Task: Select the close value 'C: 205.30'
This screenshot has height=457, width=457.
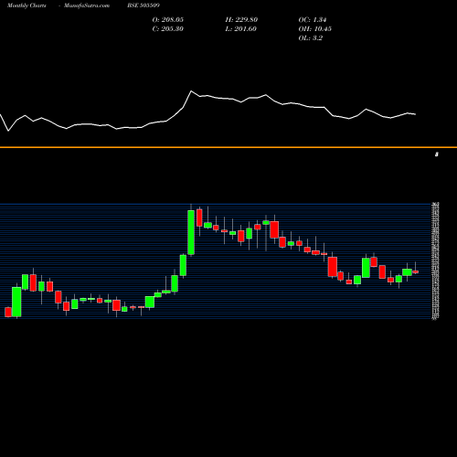Action: [x=168, y=29]
